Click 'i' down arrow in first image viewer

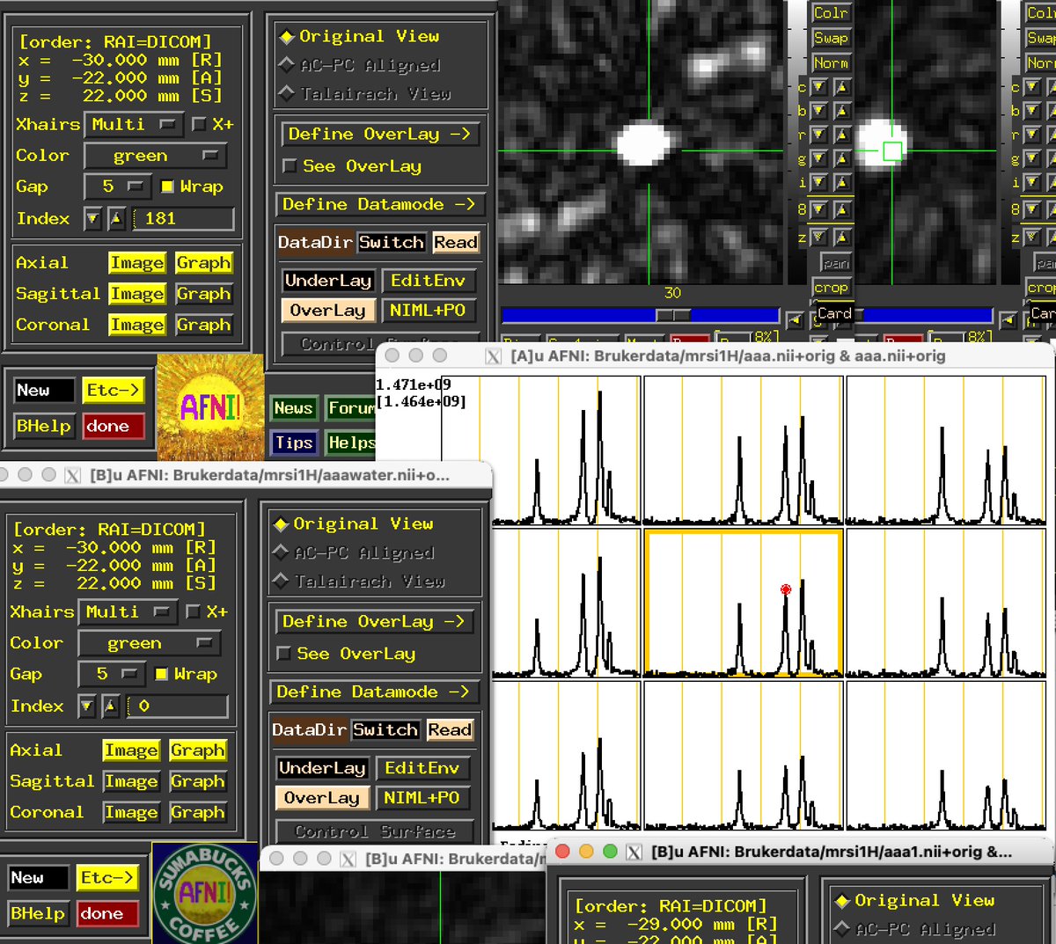coord(818,183)
